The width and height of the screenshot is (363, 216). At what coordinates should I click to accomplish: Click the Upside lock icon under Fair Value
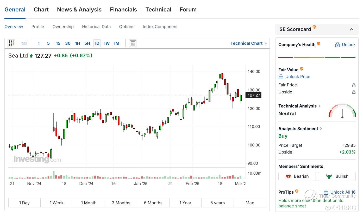pyautogui.click(x=354, y=92)
